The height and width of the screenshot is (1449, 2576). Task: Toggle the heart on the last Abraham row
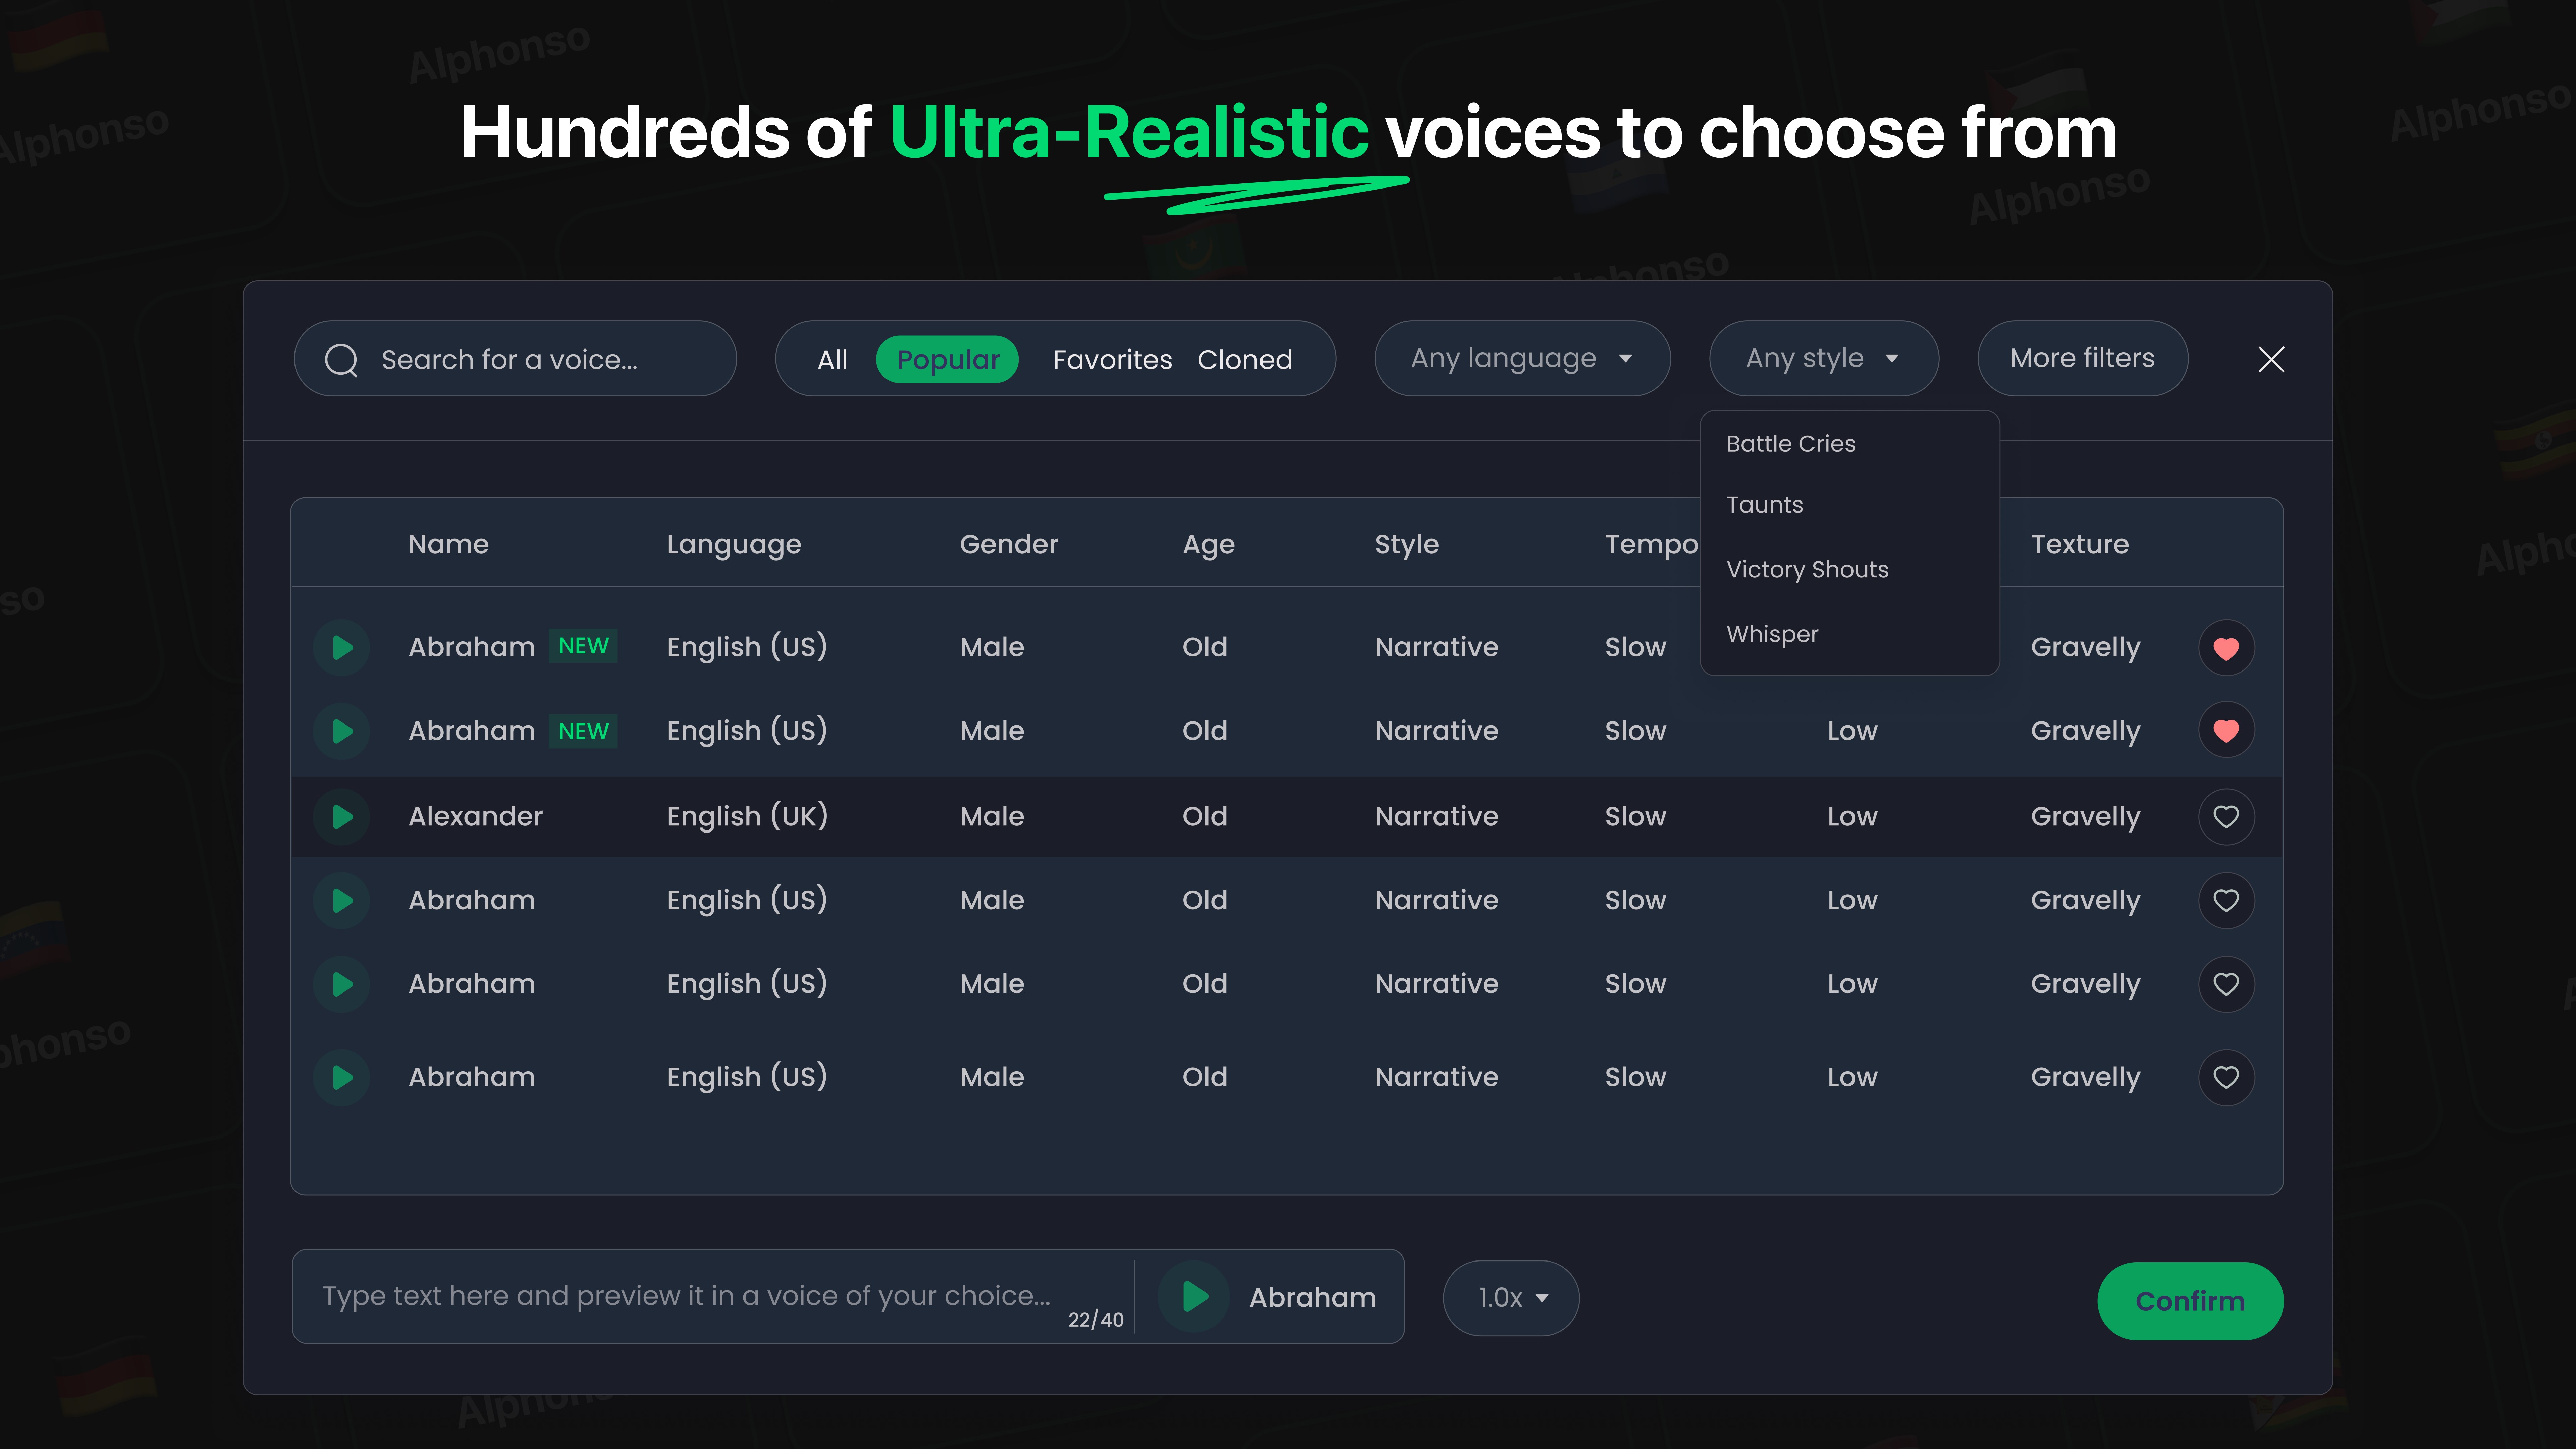coord(2226,1077)
